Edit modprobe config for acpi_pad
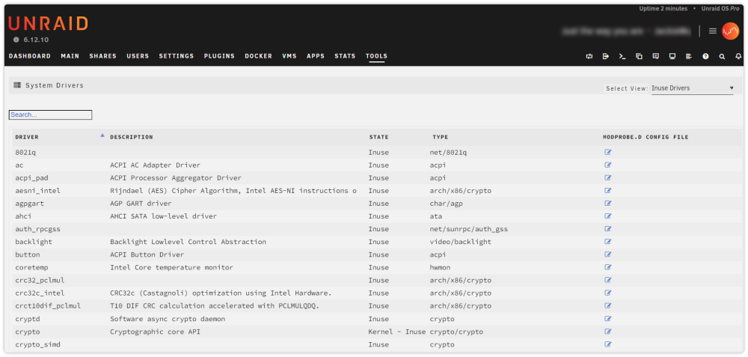The width and height of the screenshot is (748, 357). [607, 177]
